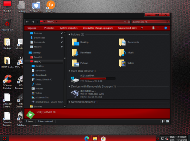The image size is (190, 141).
Task: Open the Music folder icon
Action: [x=122, y=53]
